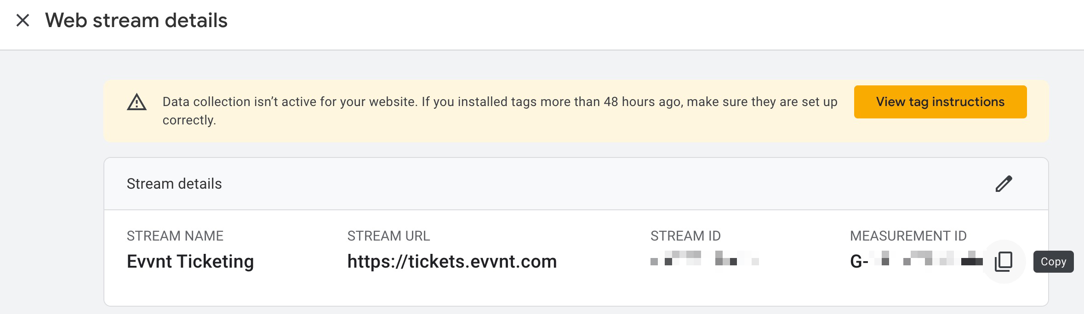The image size is (1084, 314).
Task: Click the Stream details header text
Action: [x=174, y=184]
